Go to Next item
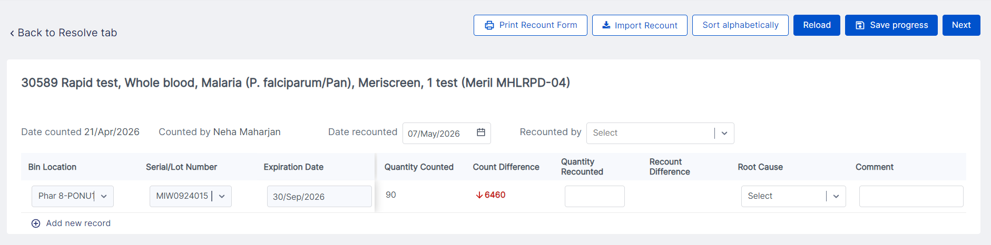The height and width of the screenshot is (245, 991). [x=961, y=25]
